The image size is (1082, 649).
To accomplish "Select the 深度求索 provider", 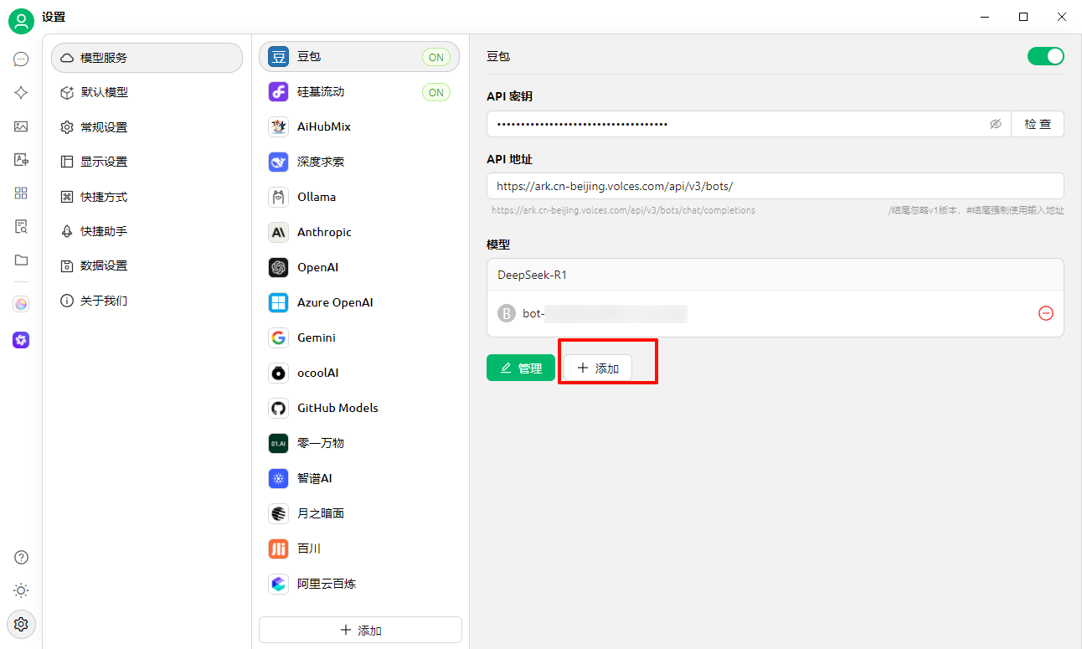I will tap(359, 162).
